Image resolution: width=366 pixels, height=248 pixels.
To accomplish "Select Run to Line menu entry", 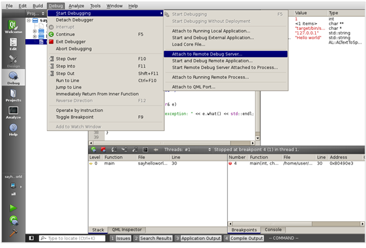I will (x=106, y=80).
